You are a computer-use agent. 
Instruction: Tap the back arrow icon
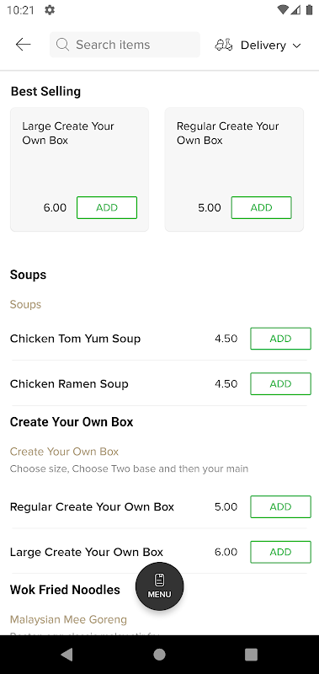coord(24,45)
